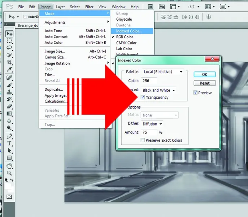The width and height of the screenshot is (248, 217).
Task: Reset default foreground and background colors
Action: coord(6,180)
